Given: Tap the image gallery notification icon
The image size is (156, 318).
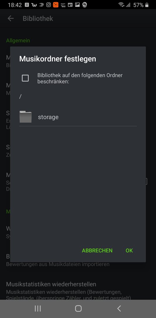Looking at the screenshot, I should (x=77, y=5).
